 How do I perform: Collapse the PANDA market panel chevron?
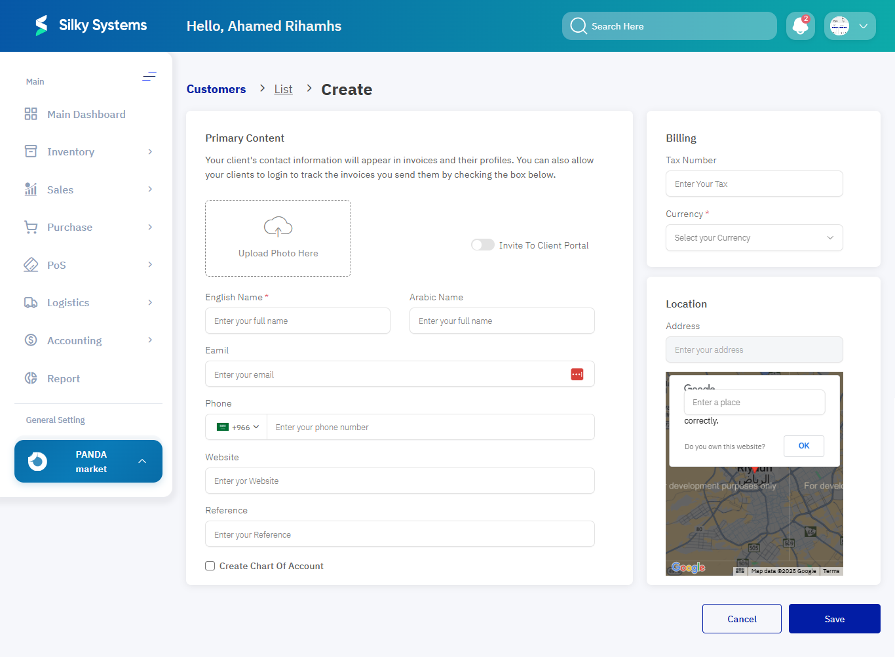[x=142, y=461]
